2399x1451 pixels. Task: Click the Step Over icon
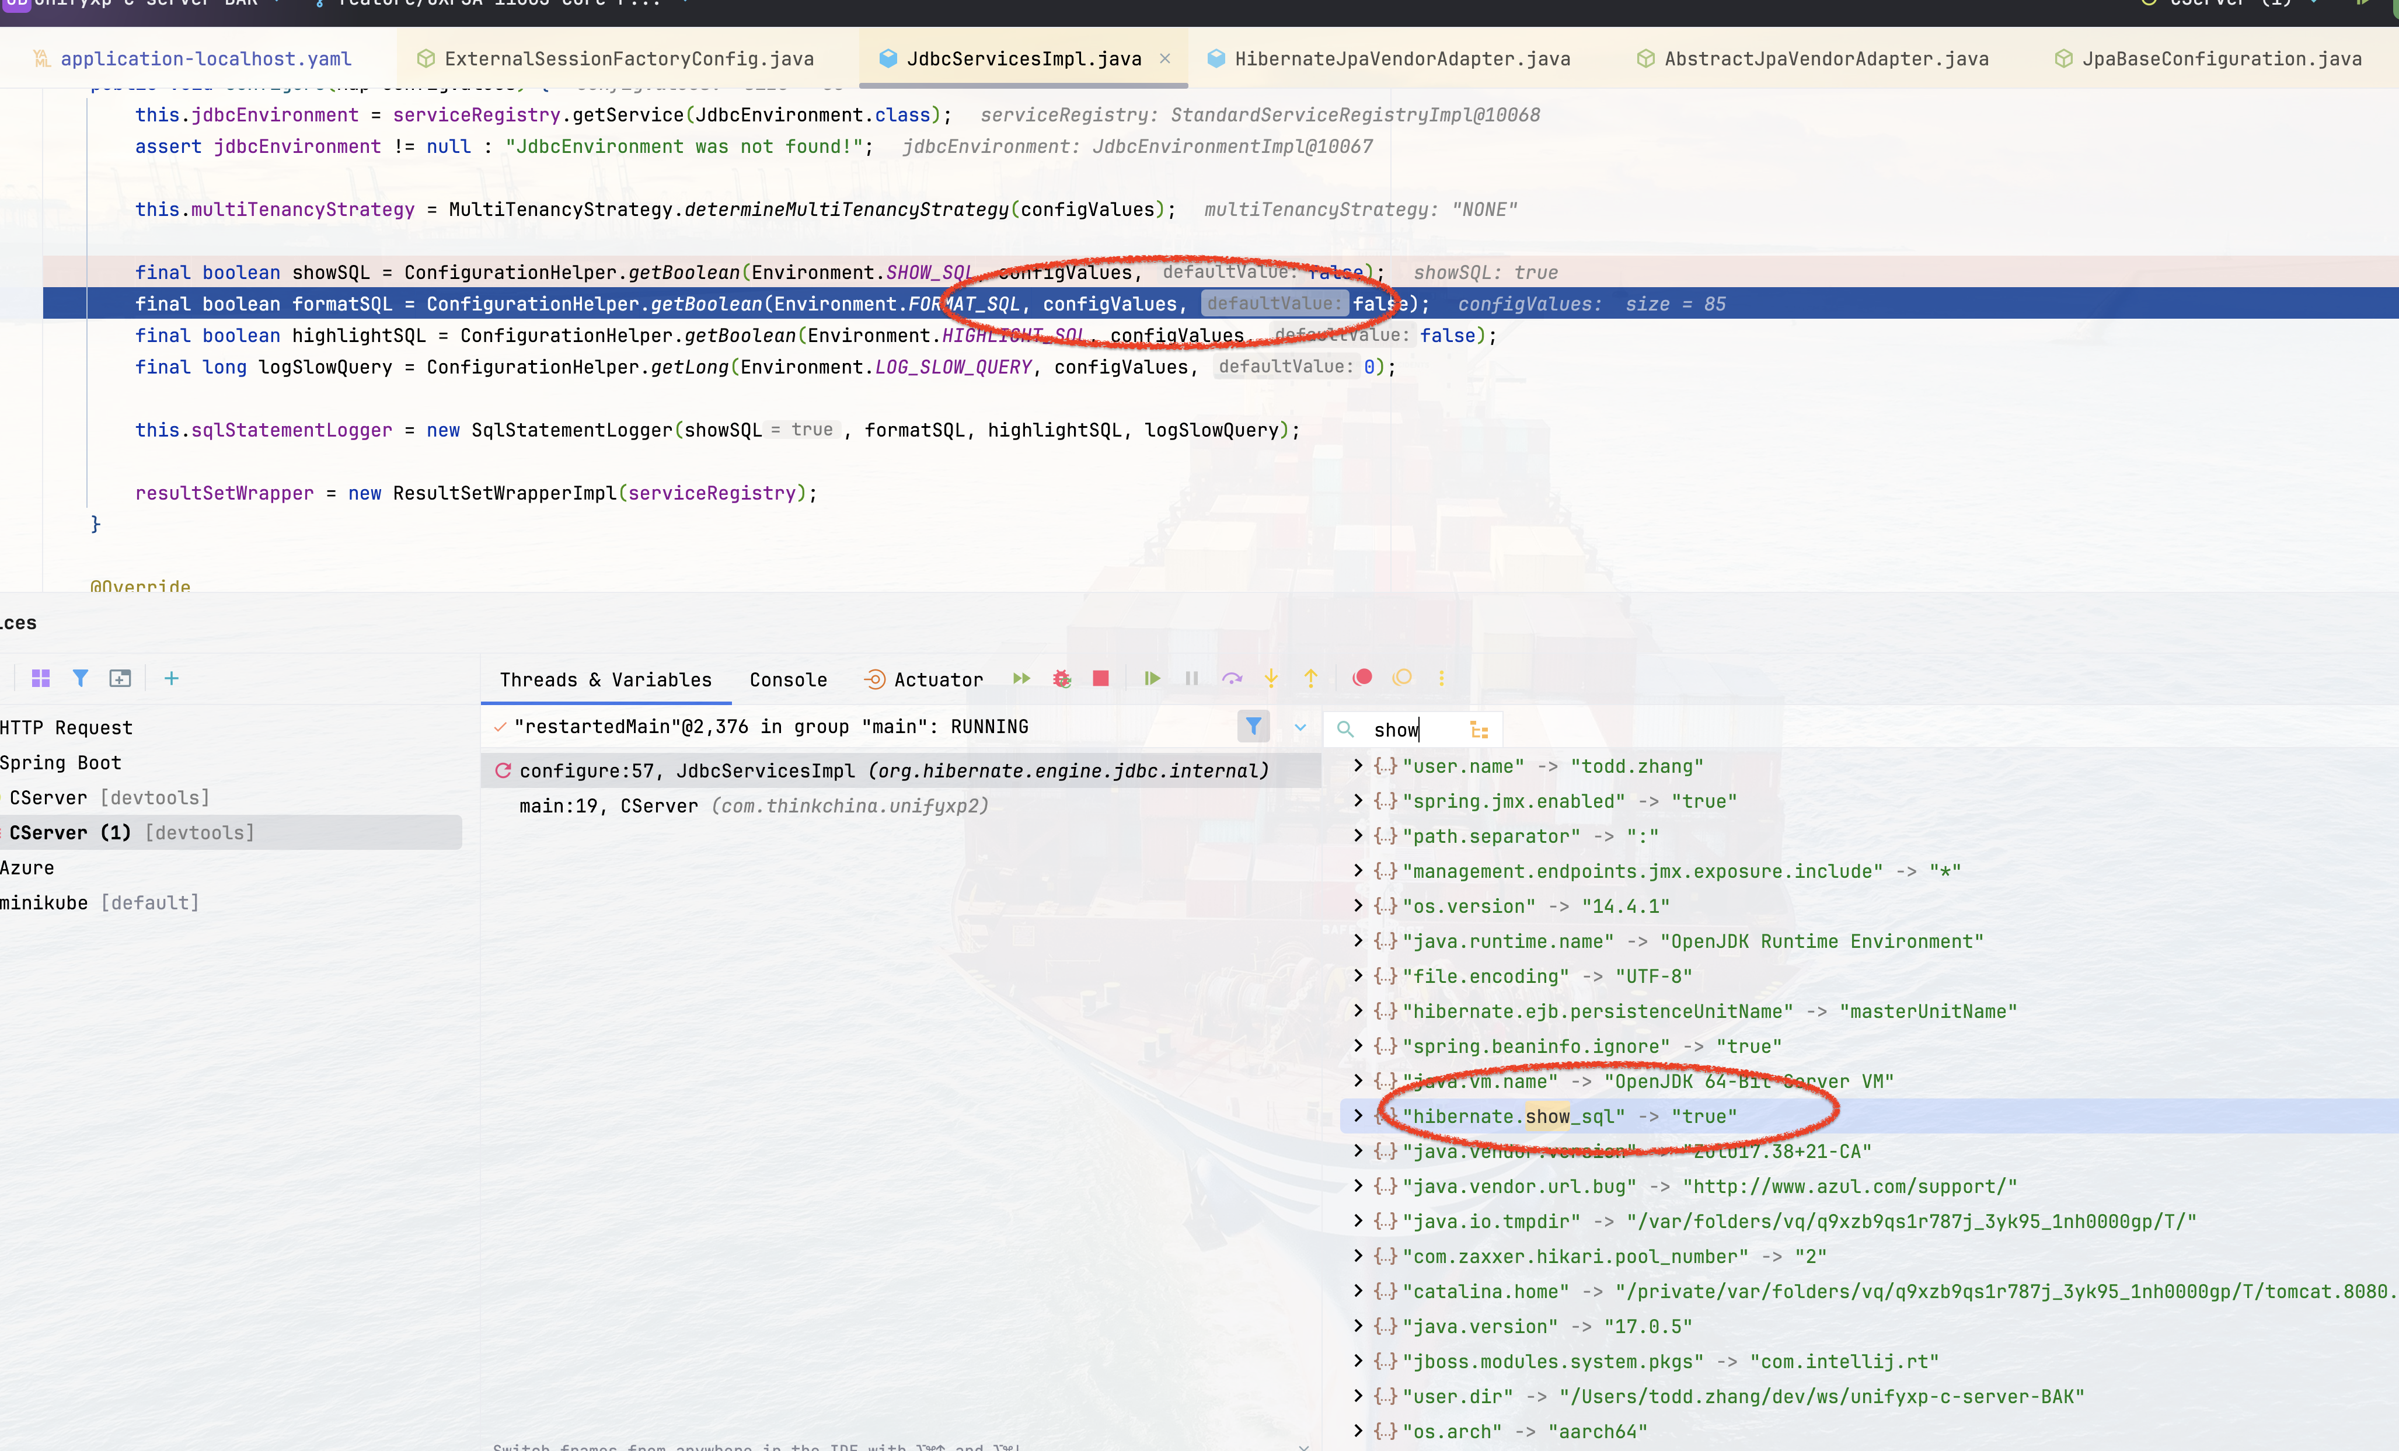[x=1232, y=679]
